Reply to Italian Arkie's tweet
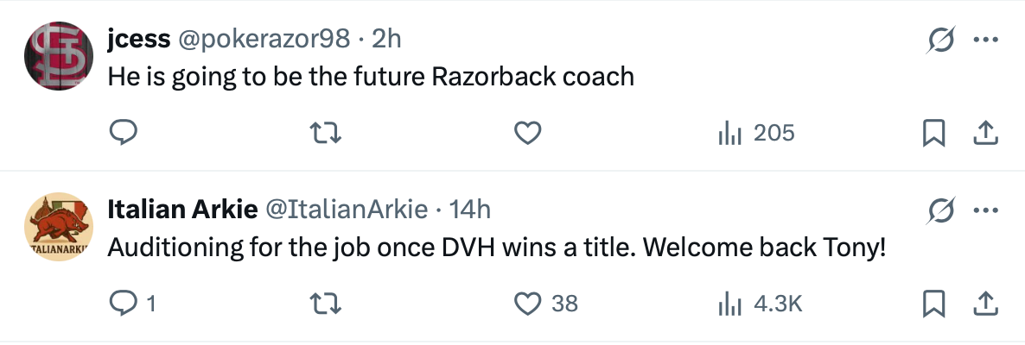 [x=124, y=304]
